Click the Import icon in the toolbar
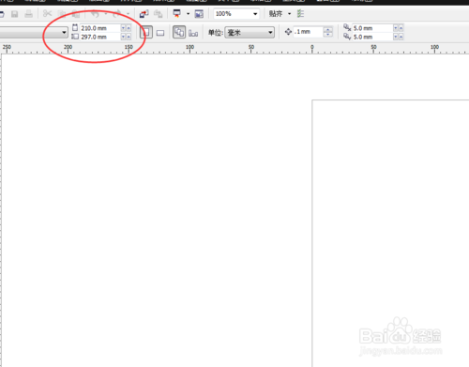The image size is (469, 367). click(144, 14)
